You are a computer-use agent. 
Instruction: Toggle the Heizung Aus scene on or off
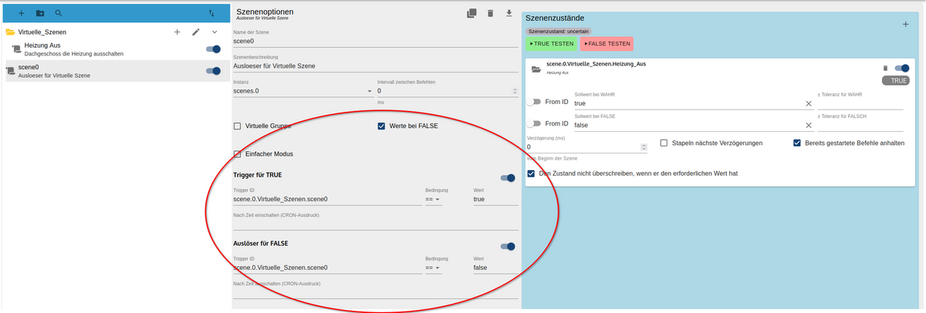click(x=213, y=49)
